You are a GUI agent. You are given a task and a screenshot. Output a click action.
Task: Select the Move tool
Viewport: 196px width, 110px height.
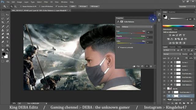[x=7, y=15]
